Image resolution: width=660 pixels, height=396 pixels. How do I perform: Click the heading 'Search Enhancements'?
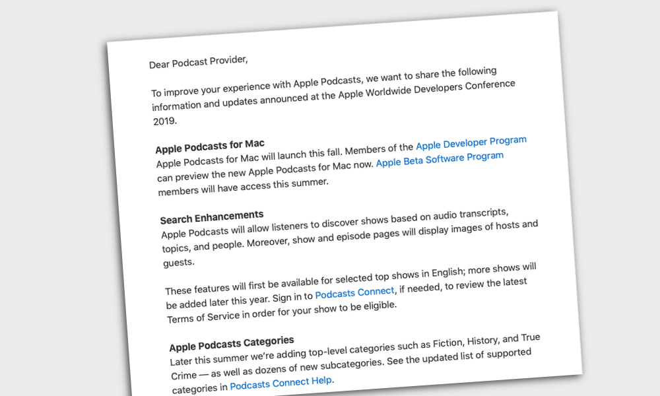[x=212, y=218]
